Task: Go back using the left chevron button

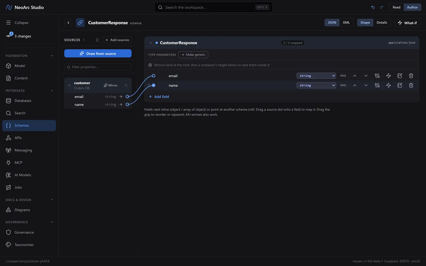Action: coord(68,23)
